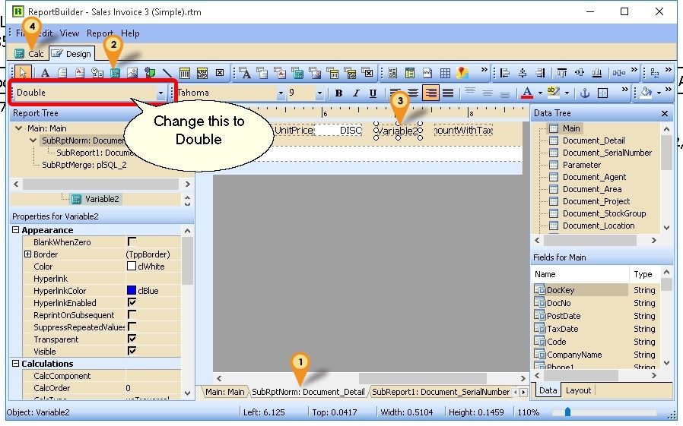Open the Double data type dropdown
Screen dimensions: 683x426
(x=160, y=93)
